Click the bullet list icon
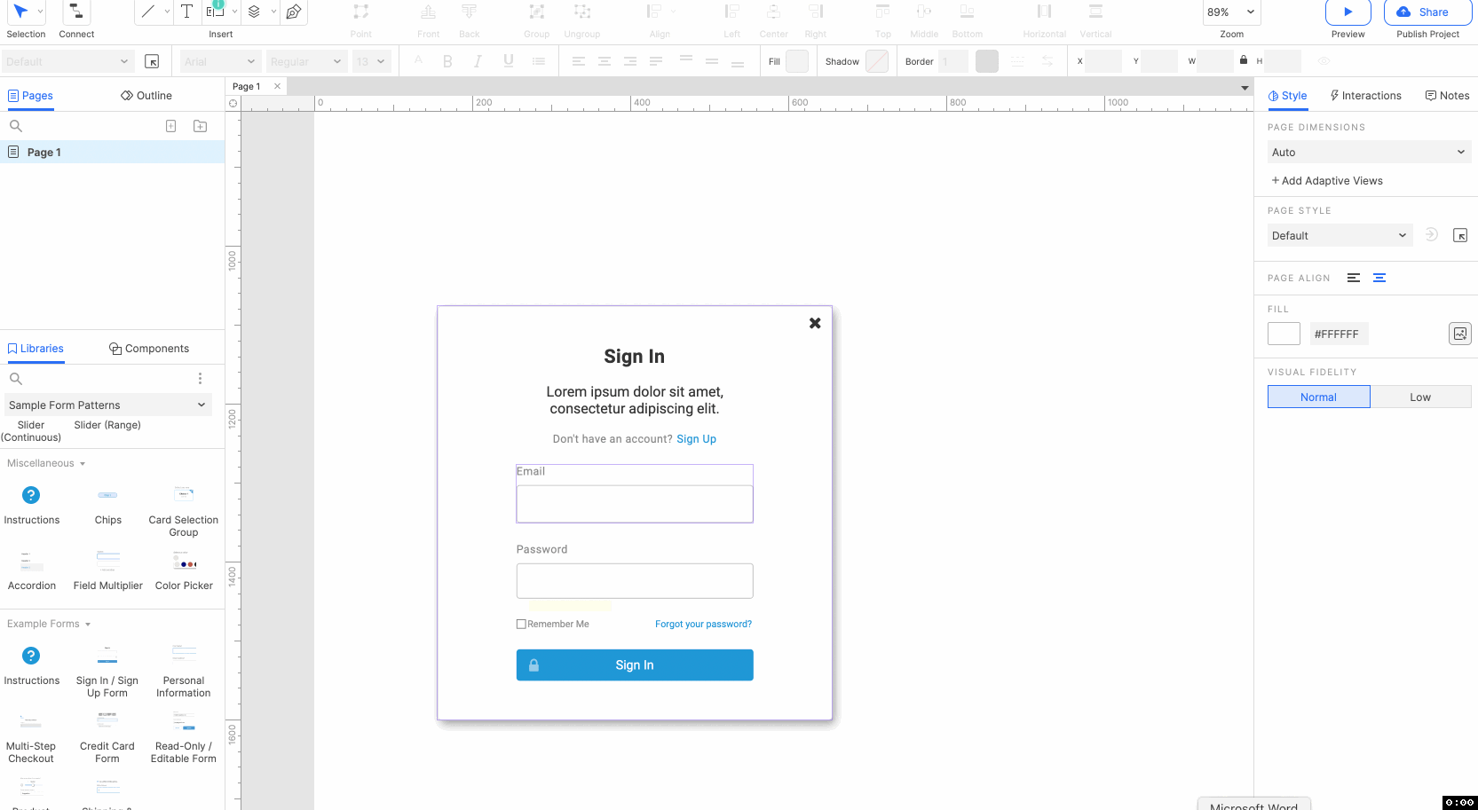Image resolution: width=1478 pixels, height=810 pixels. coord(539,61)
